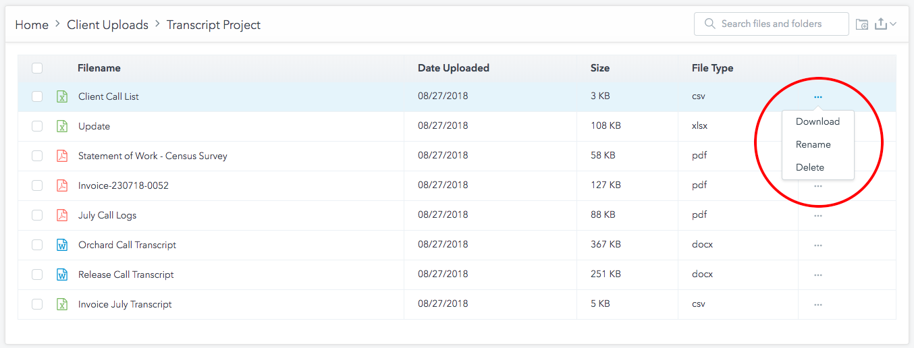Click the Client Call List spreadsheet file icon
Image resolution: width=914 pixels, height=348 pixels.
pyautogui.click(x=62, y=96)
